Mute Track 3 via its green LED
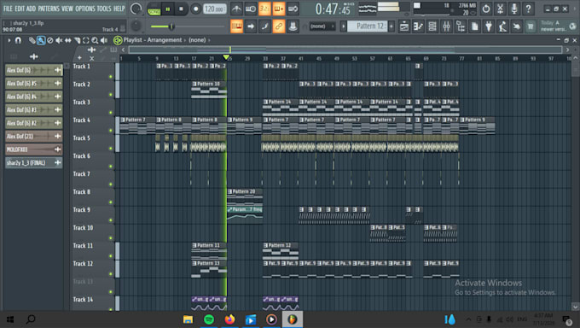Screen dimensions: 580x328 [x=111, y=112]
